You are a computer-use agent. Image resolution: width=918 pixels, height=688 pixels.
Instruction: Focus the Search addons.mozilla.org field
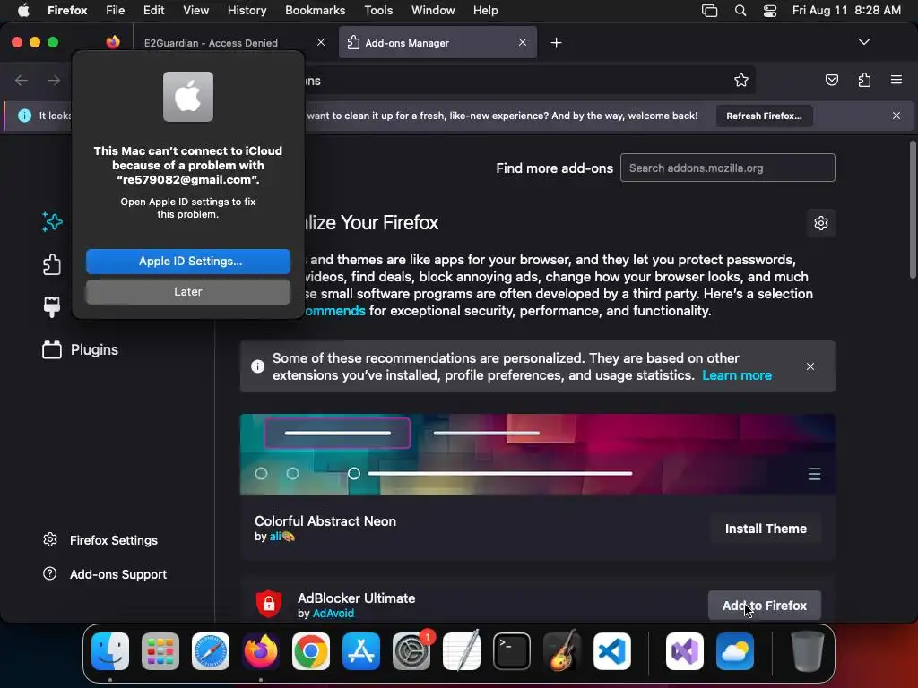pos(728,168)
